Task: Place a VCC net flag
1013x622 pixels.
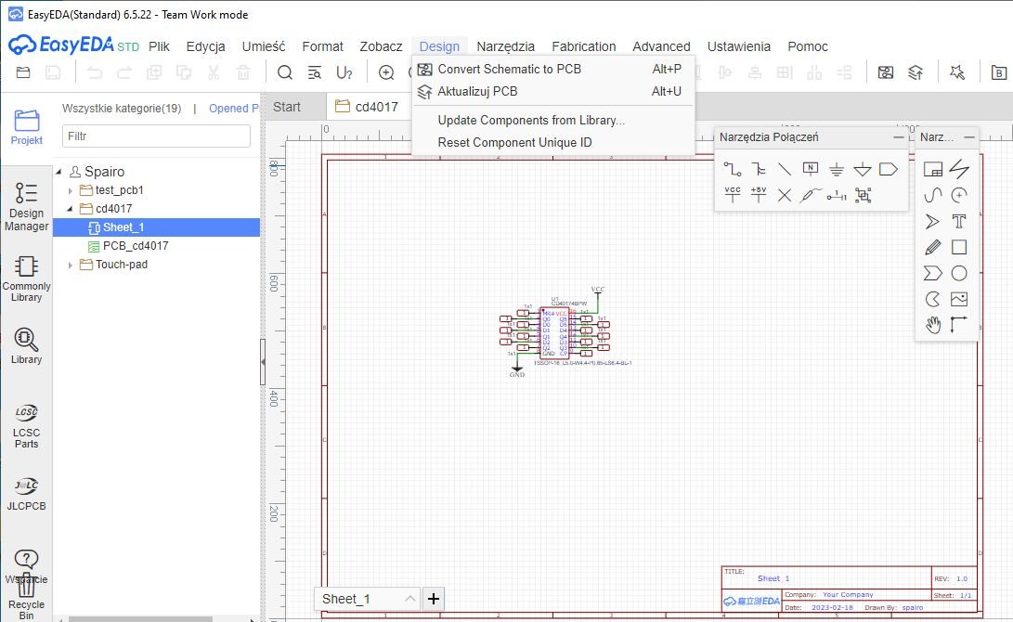Action: coord(732,194)
